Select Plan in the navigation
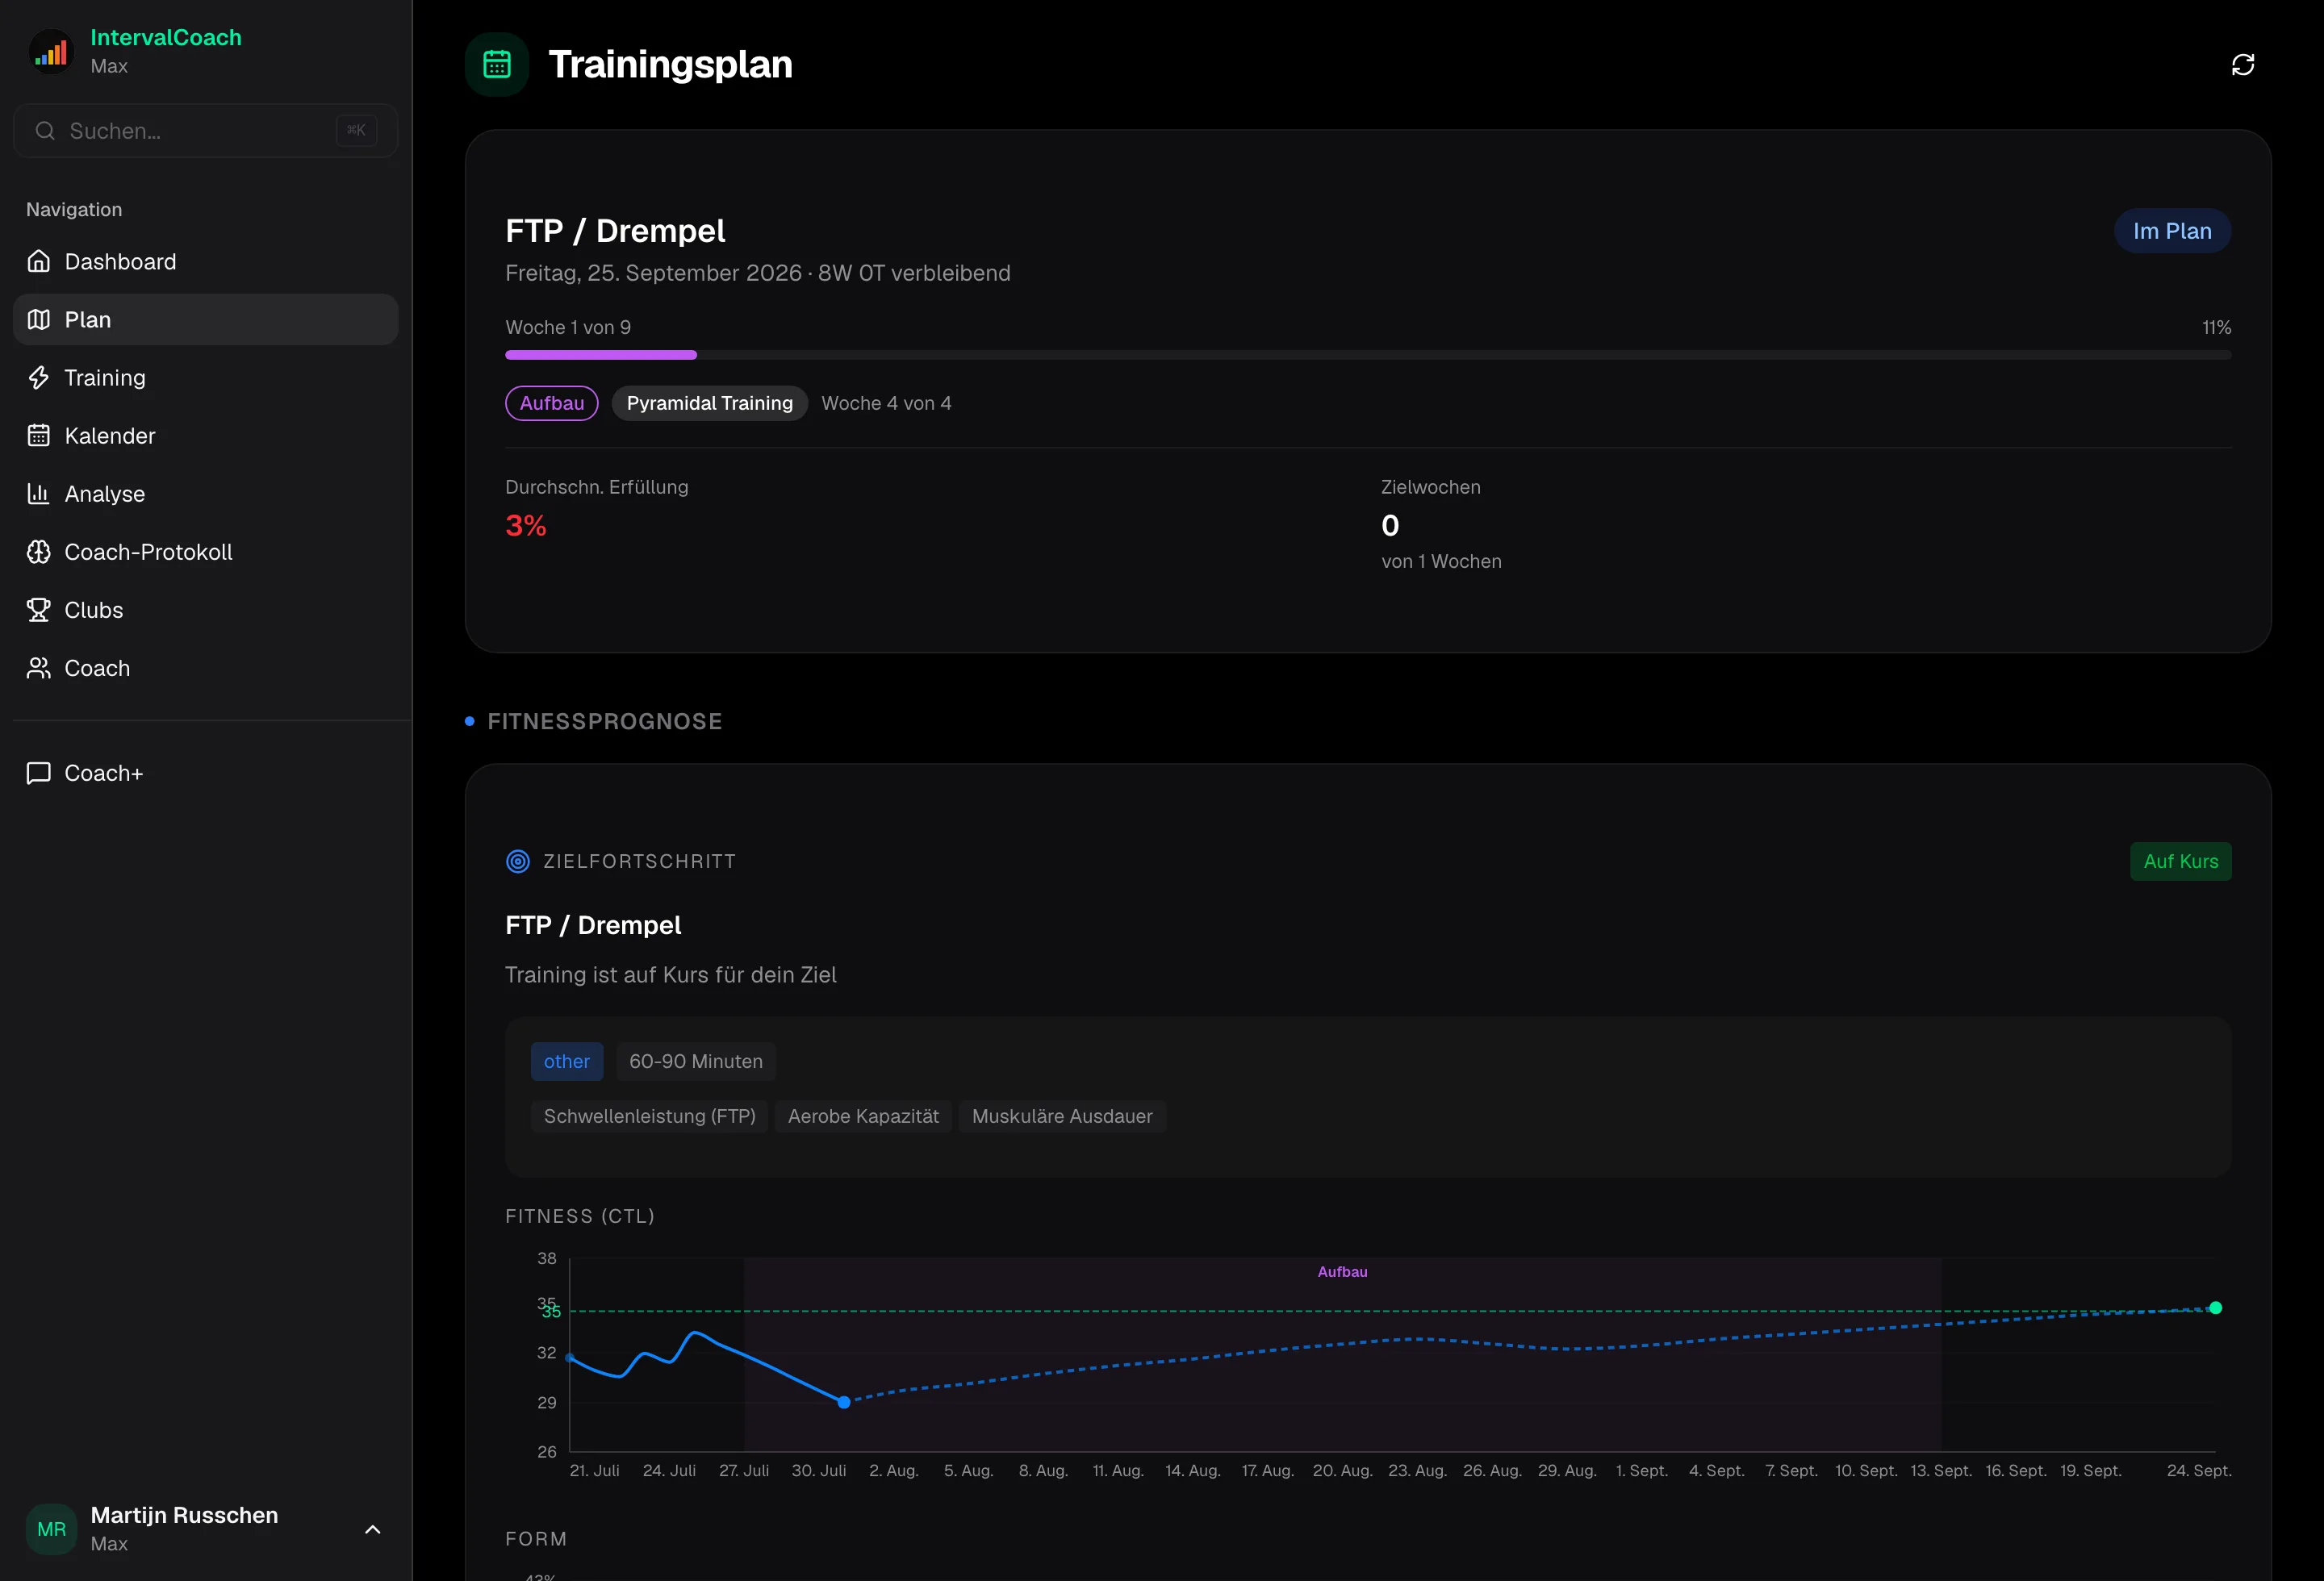The height and width of the screenshot is (1581, 2324). 206,319
